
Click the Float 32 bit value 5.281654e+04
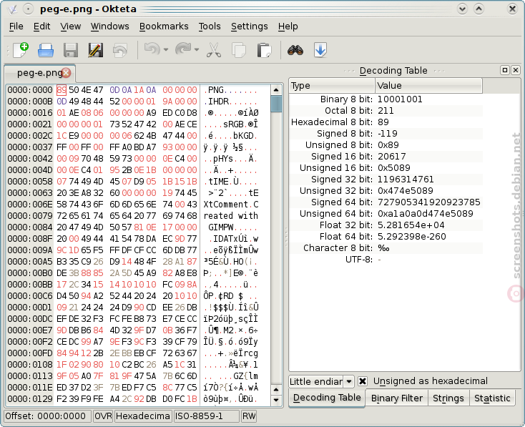coord(411,225)
